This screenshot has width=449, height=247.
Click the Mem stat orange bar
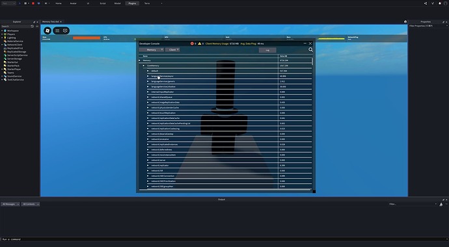coord(87,38)
